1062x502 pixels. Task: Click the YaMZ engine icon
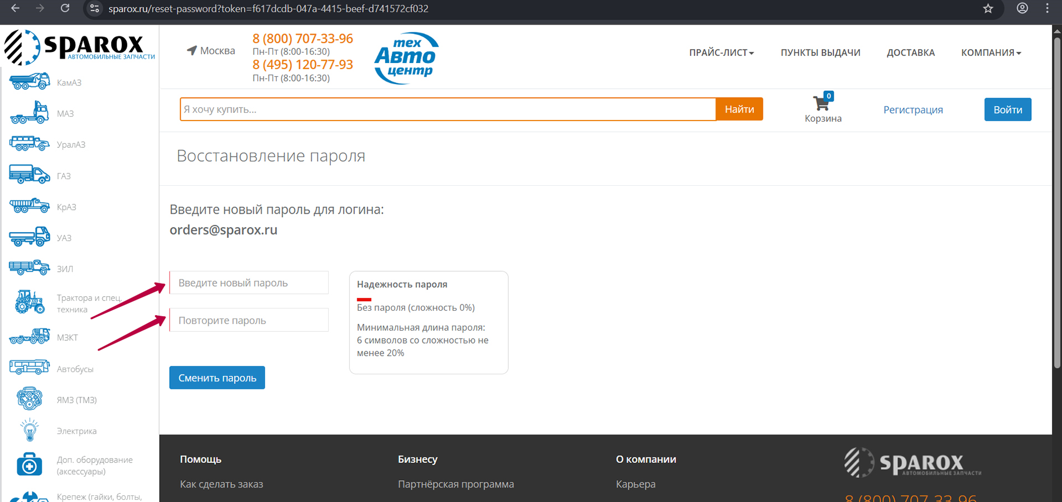pos(29,399)
